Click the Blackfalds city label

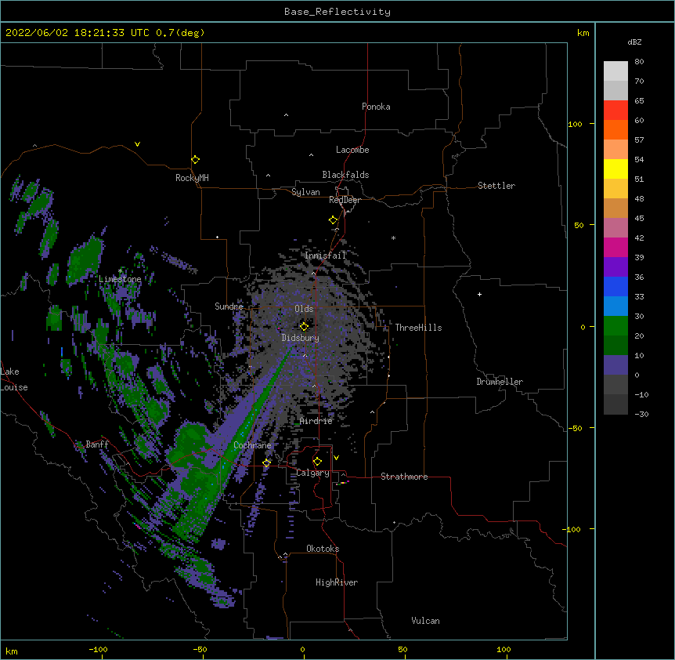345,175
